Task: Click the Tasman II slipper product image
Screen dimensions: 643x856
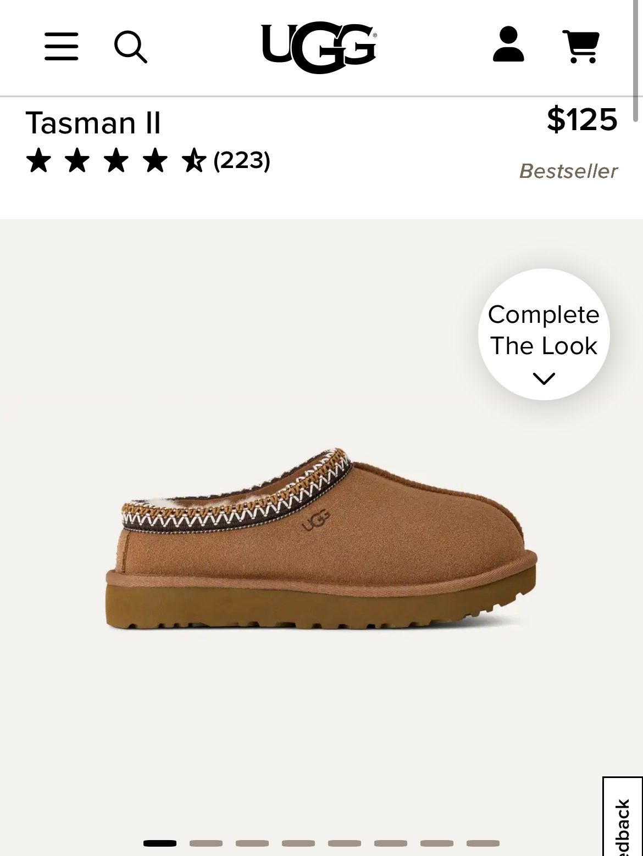Action: [x=321, y=541]
